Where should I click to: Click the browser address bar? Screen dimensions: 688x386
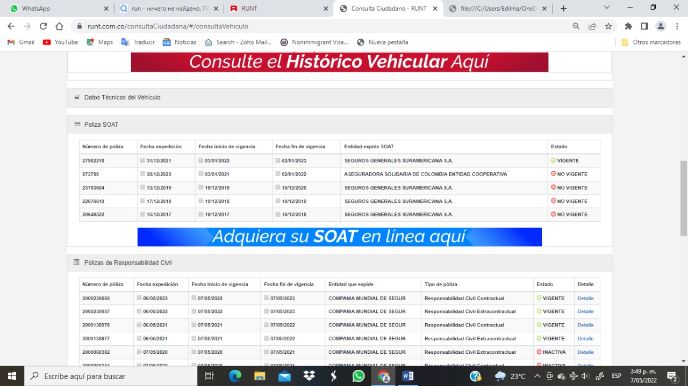(322, 26)
